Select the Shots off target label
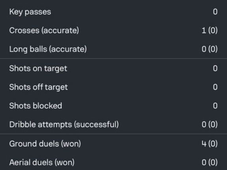 pos(39,87)
